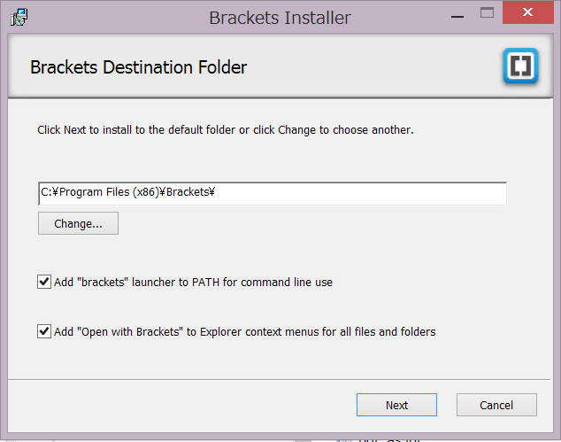Viewport: 561px width, 442px height.
Task: Click the background window strip below the installer
Action: tap(280, 438)
